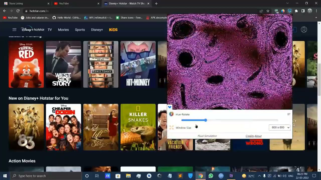Click the Hue-Rotate color wheel icon
This screenshot has width=321, height=180.
(x=171, y=114)
